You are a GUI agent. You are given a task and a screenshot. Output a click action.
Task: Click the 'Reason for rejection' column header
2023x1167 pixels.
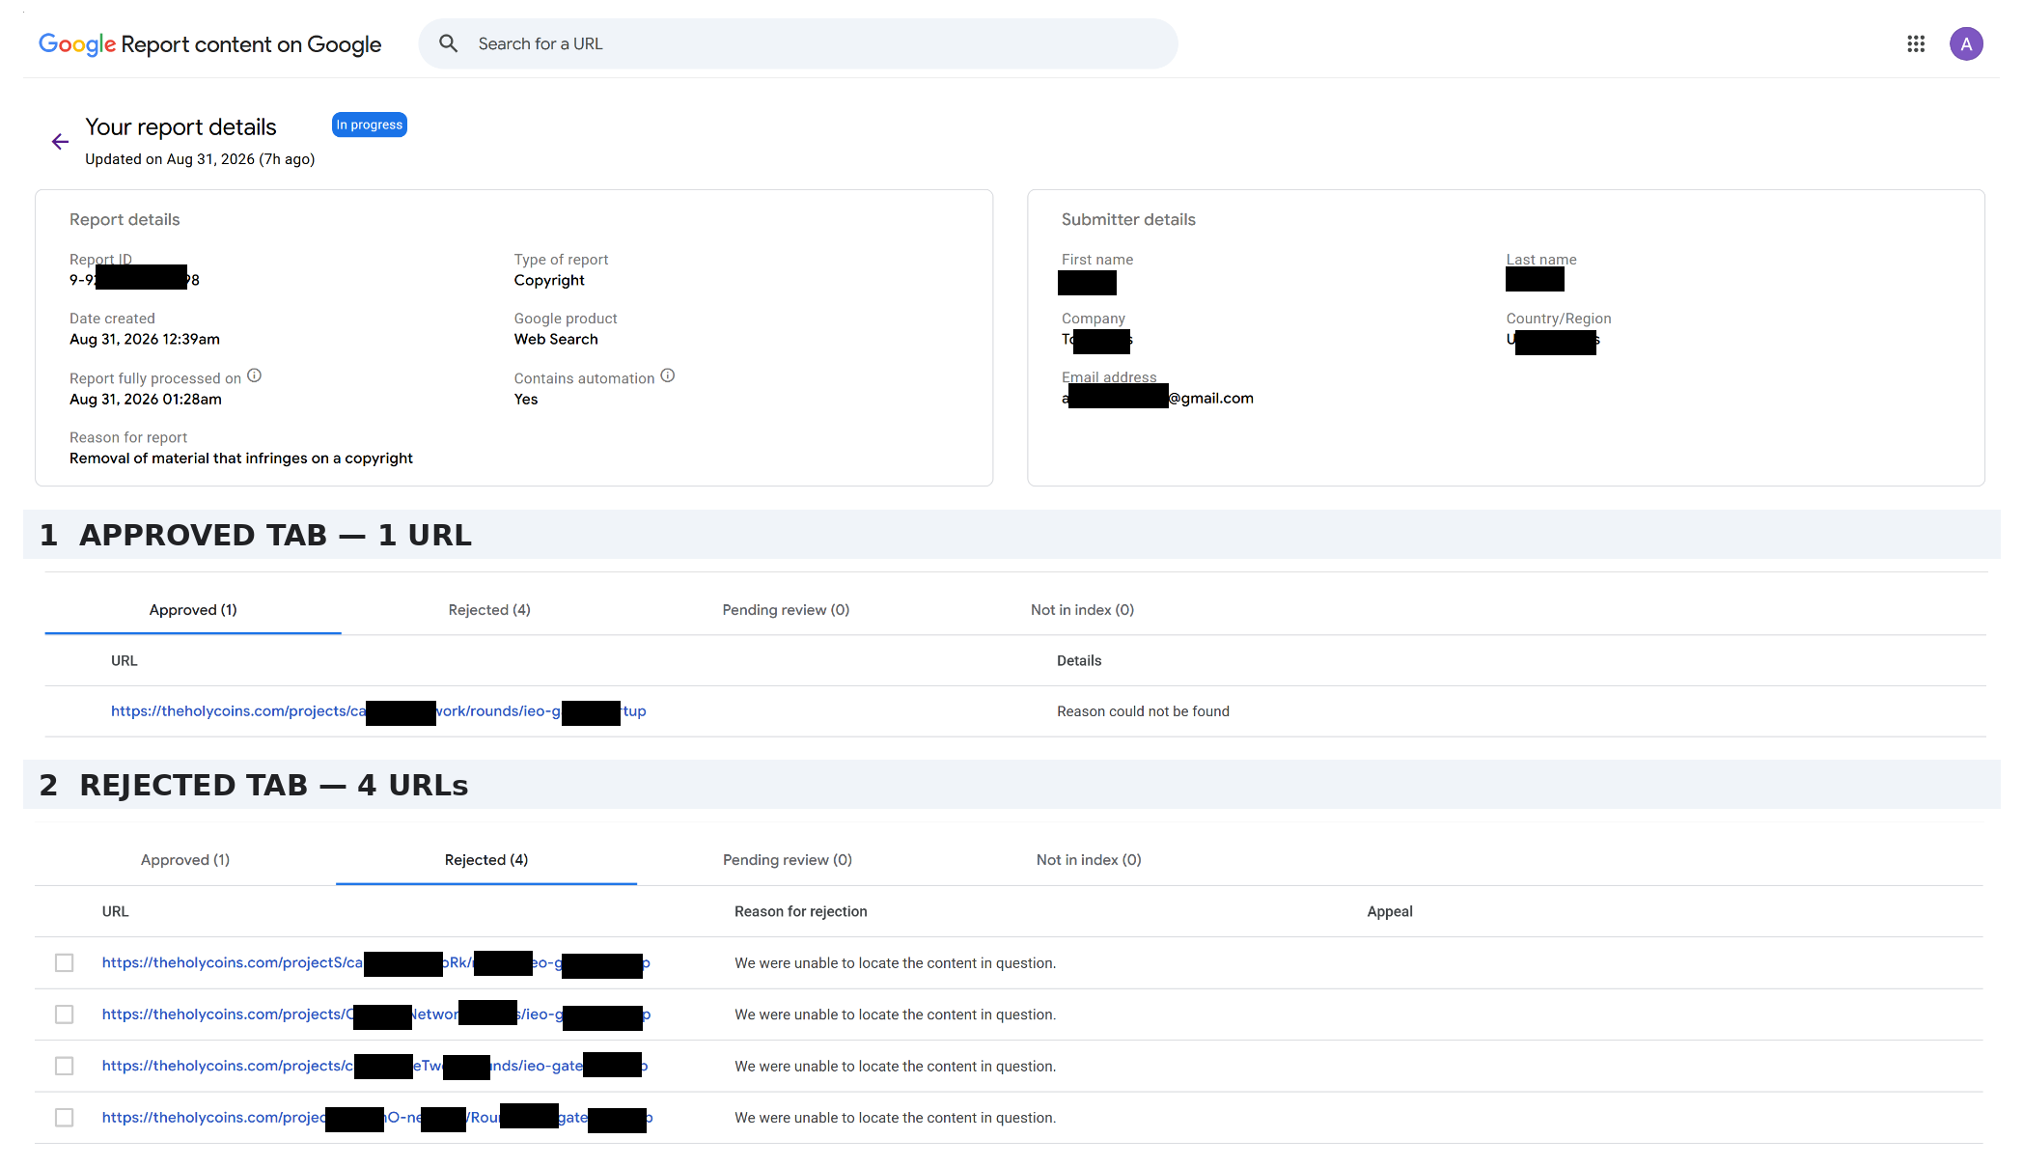click(x=801, y=911)
